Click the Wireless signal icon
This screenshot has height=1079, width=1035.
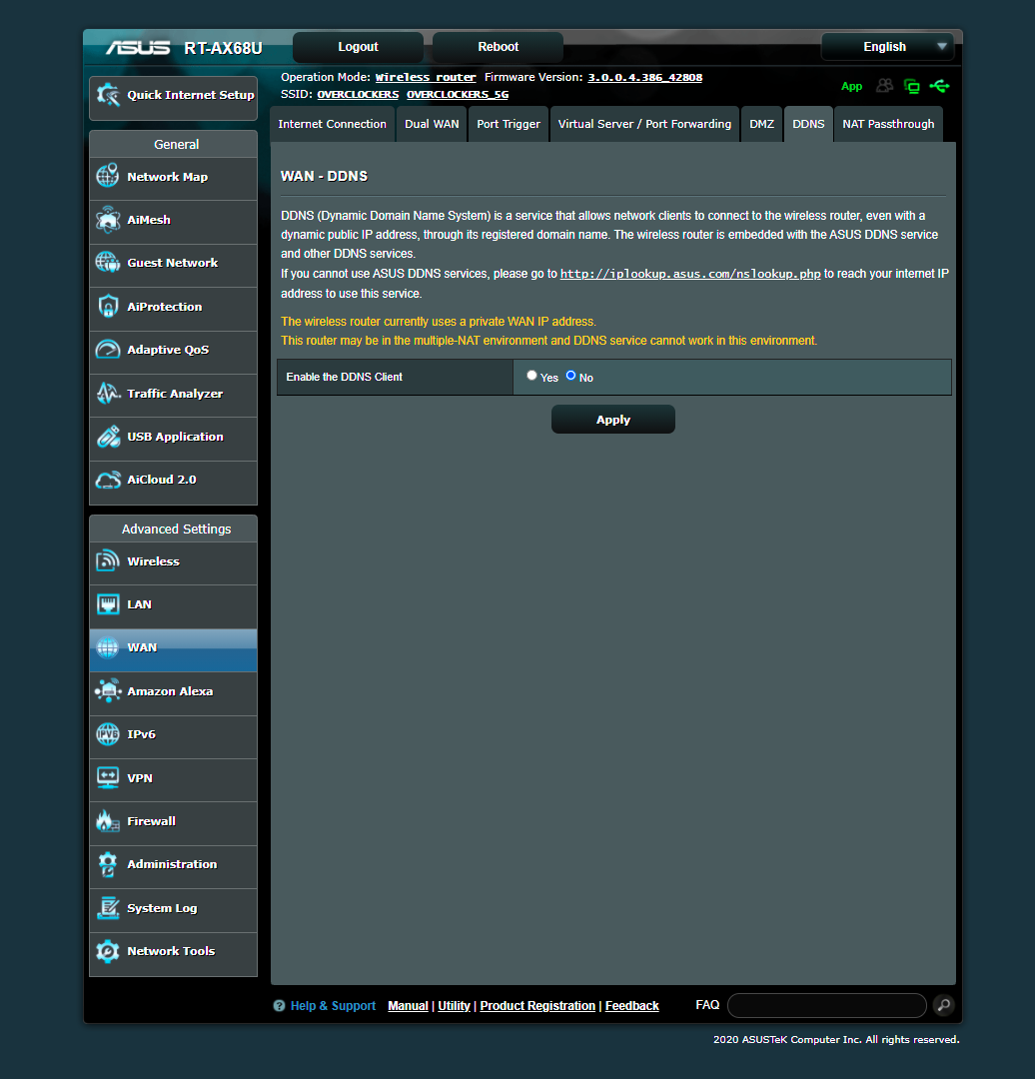[108, 560]
